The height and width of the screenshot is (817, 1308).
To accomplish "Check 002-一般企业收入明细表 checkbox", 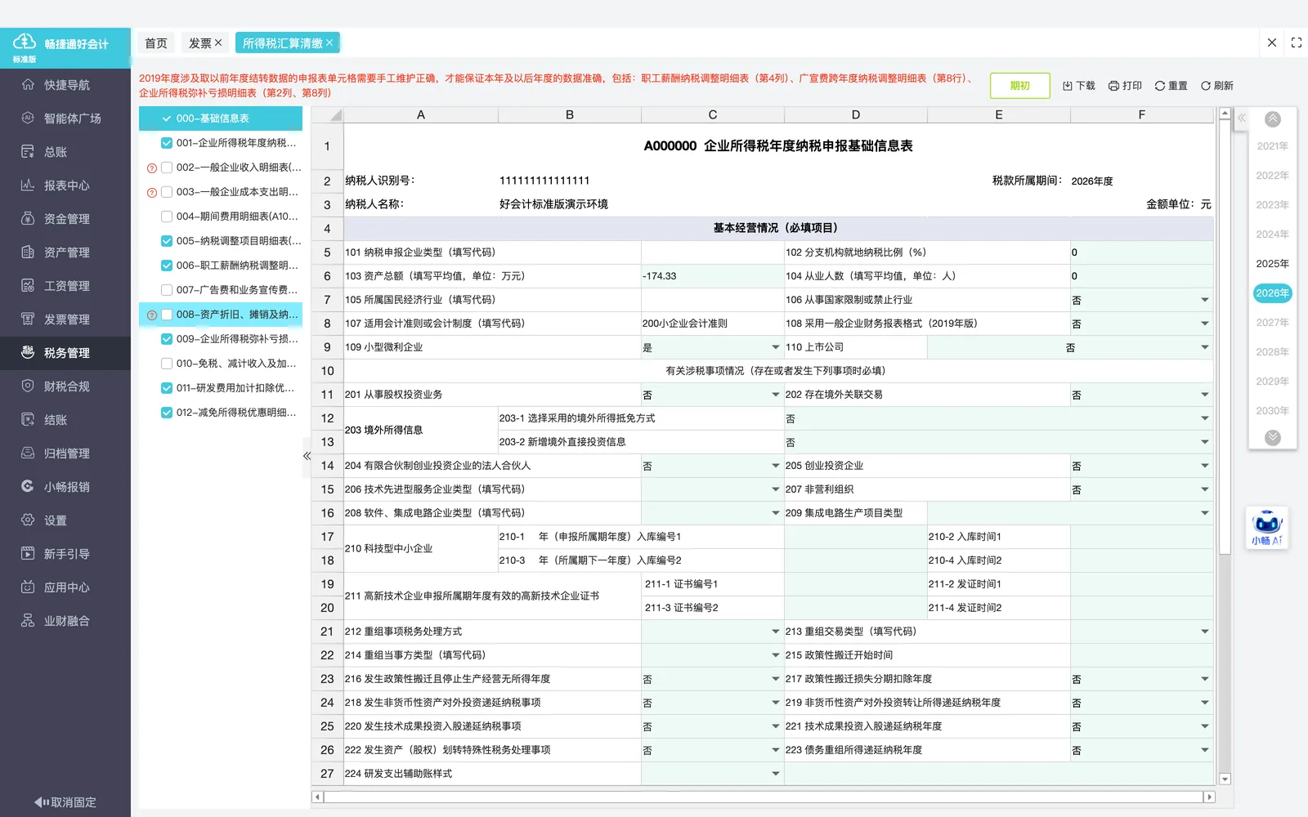I will coord(167,167).
